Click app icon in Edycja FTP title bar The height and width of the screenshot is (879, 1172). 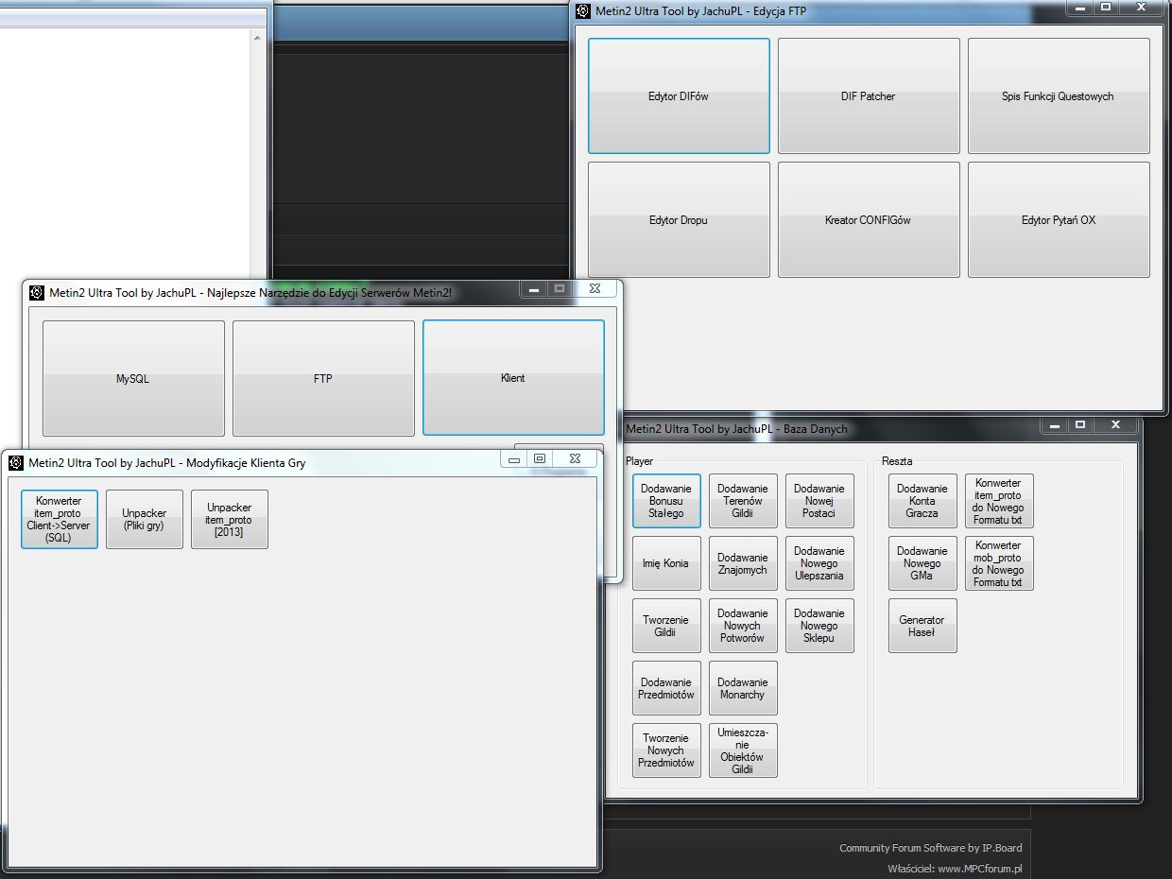coord(583,11)
